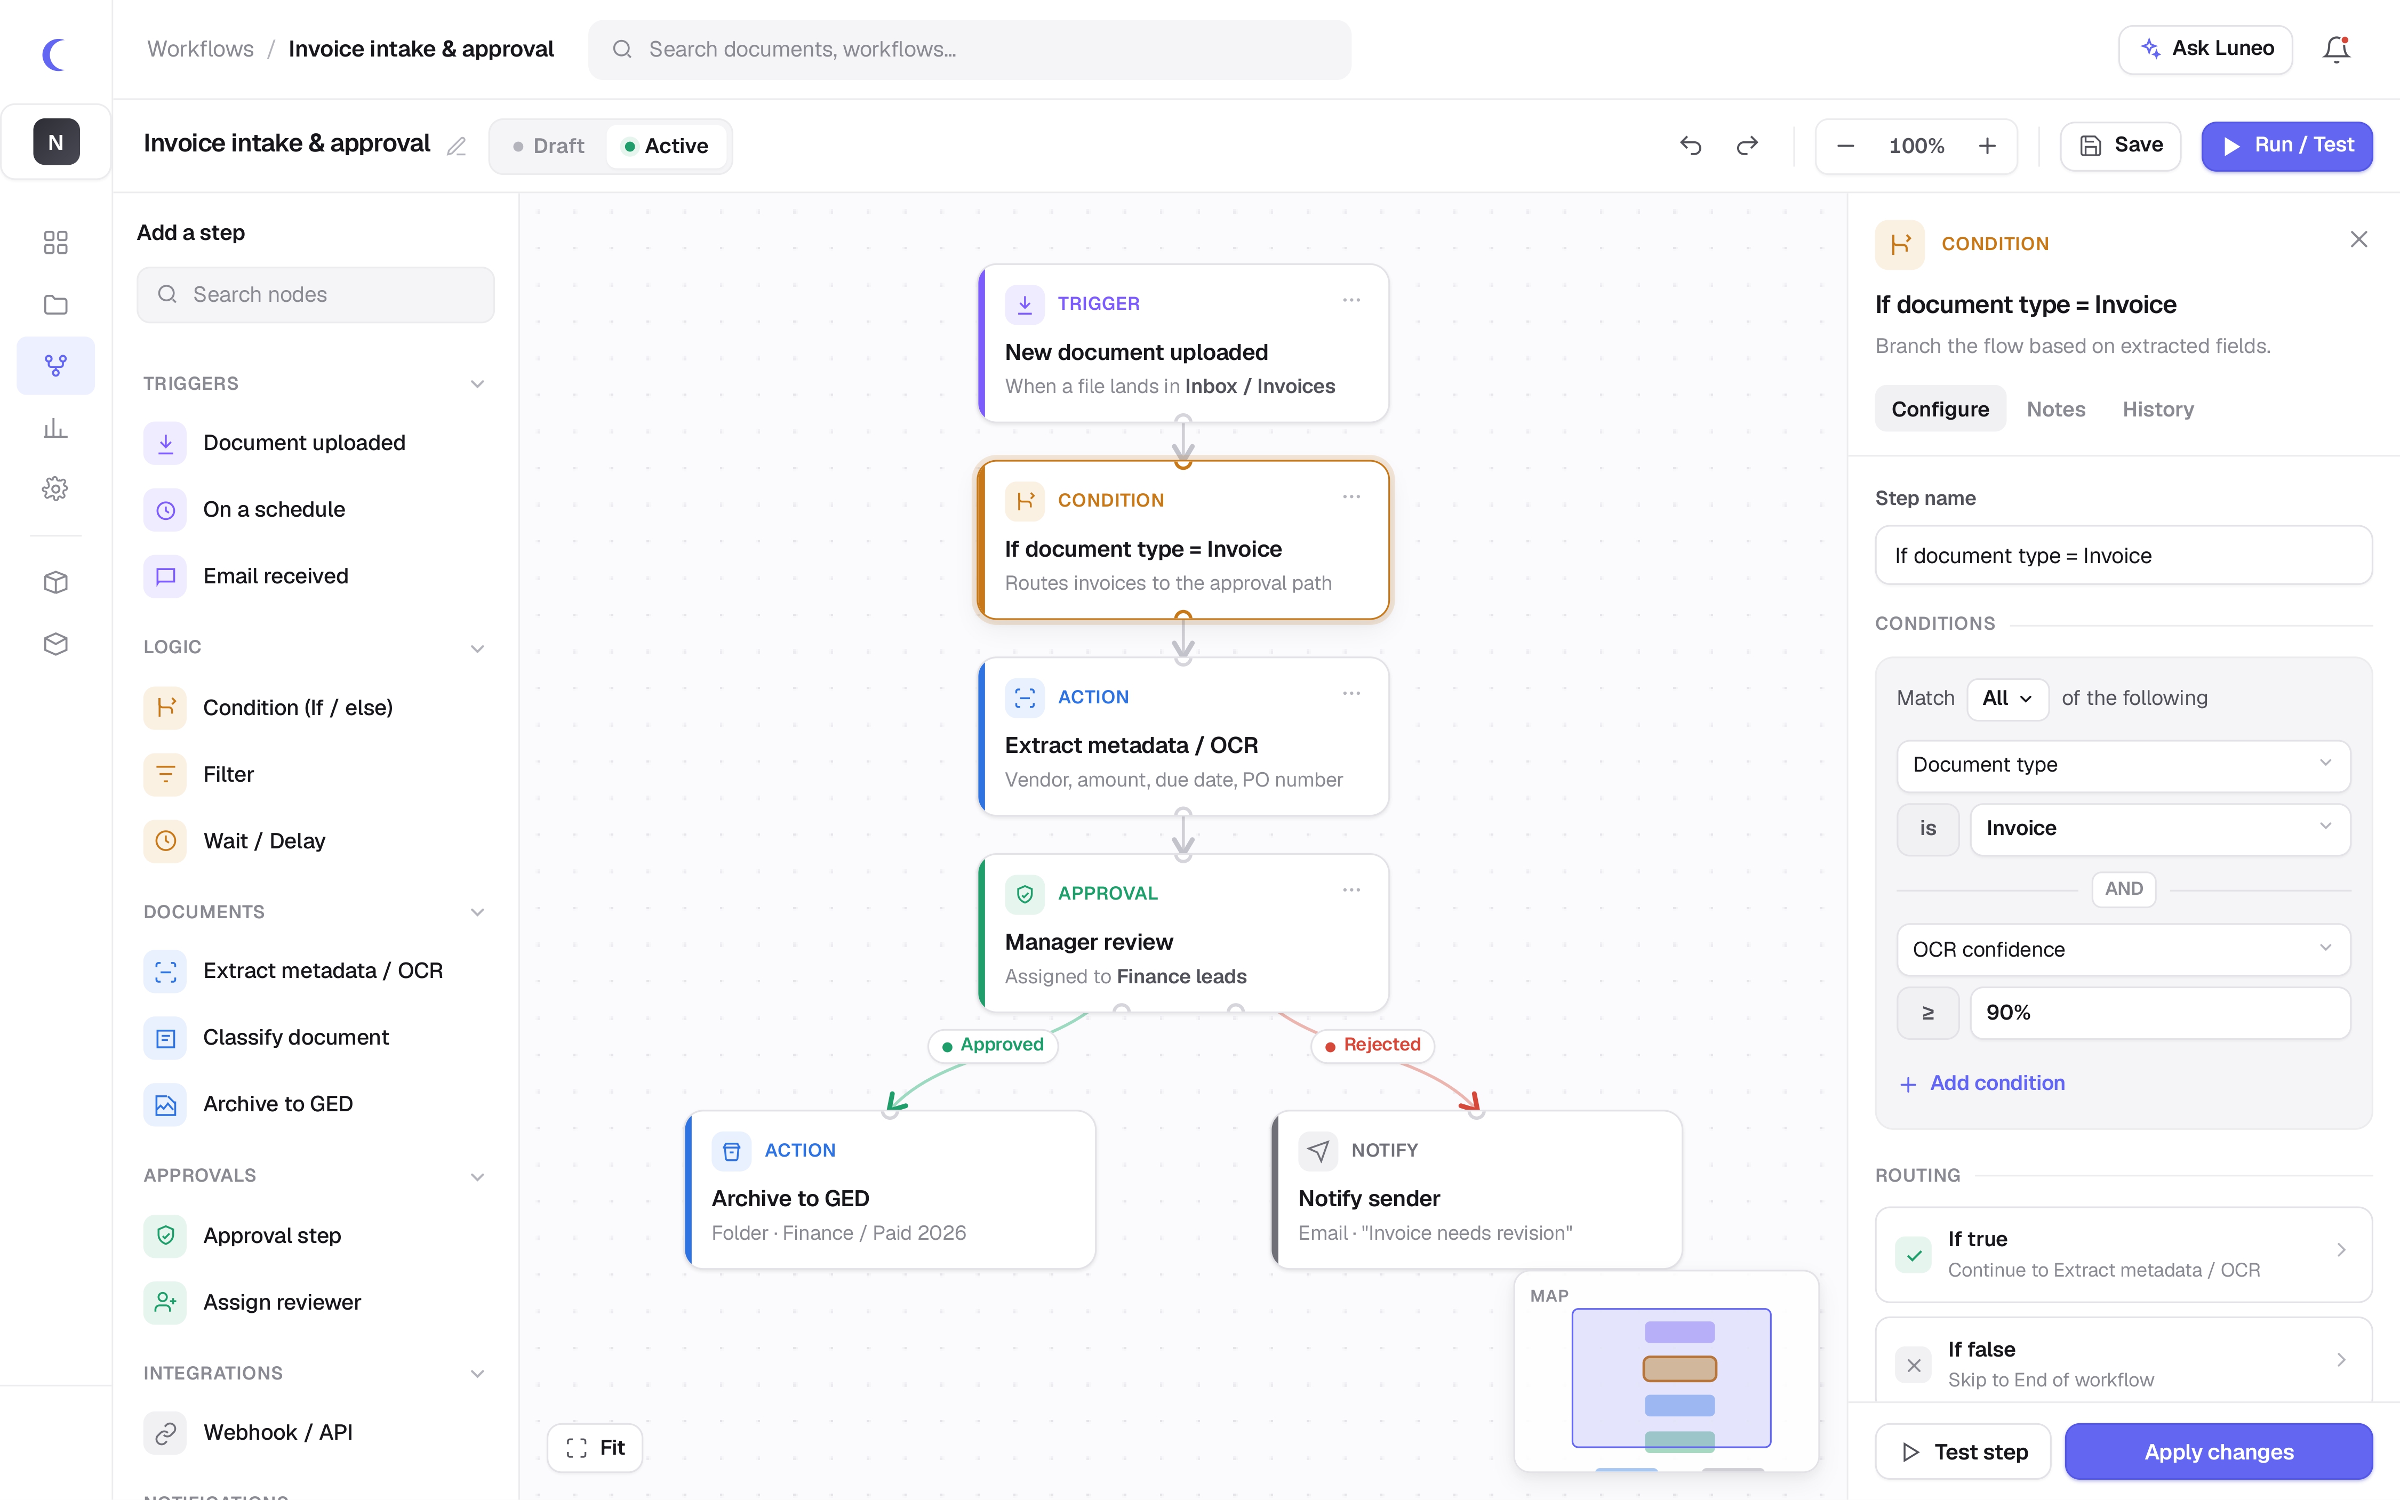Image resolution: width=2400 pixels, height=1500 pixels.
Task: Switch workflow status to Active
Action: (x=666, y=147)
